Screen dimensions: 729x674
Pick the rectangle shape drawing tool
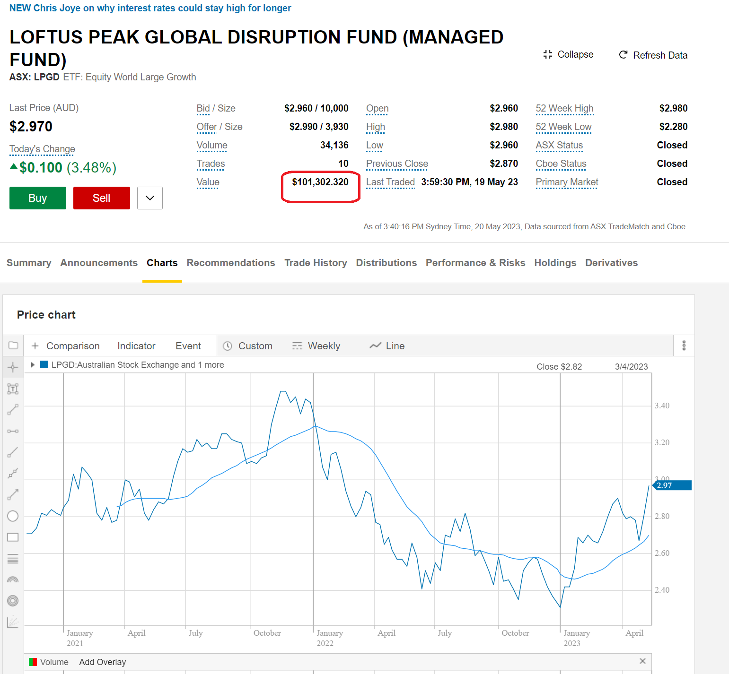click(13, 537)
